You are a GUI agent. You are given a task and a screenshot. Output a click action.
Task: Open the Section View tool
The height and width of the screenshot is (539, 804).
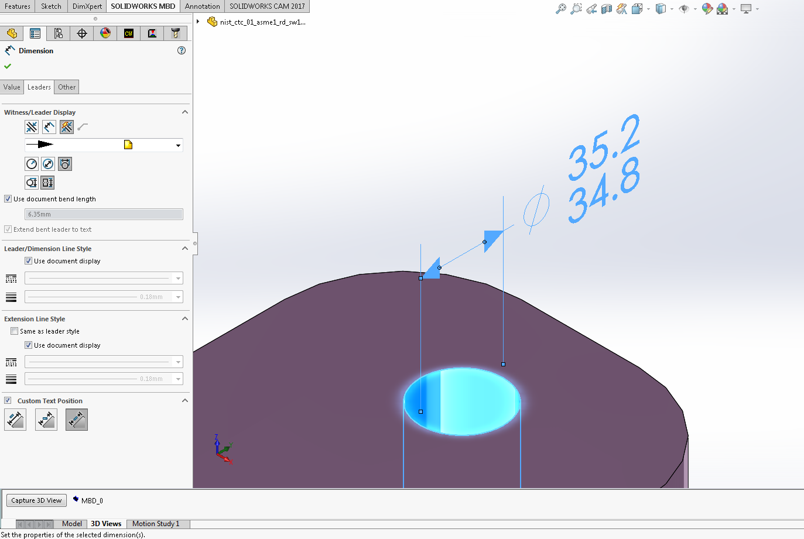tap(606, 9)
